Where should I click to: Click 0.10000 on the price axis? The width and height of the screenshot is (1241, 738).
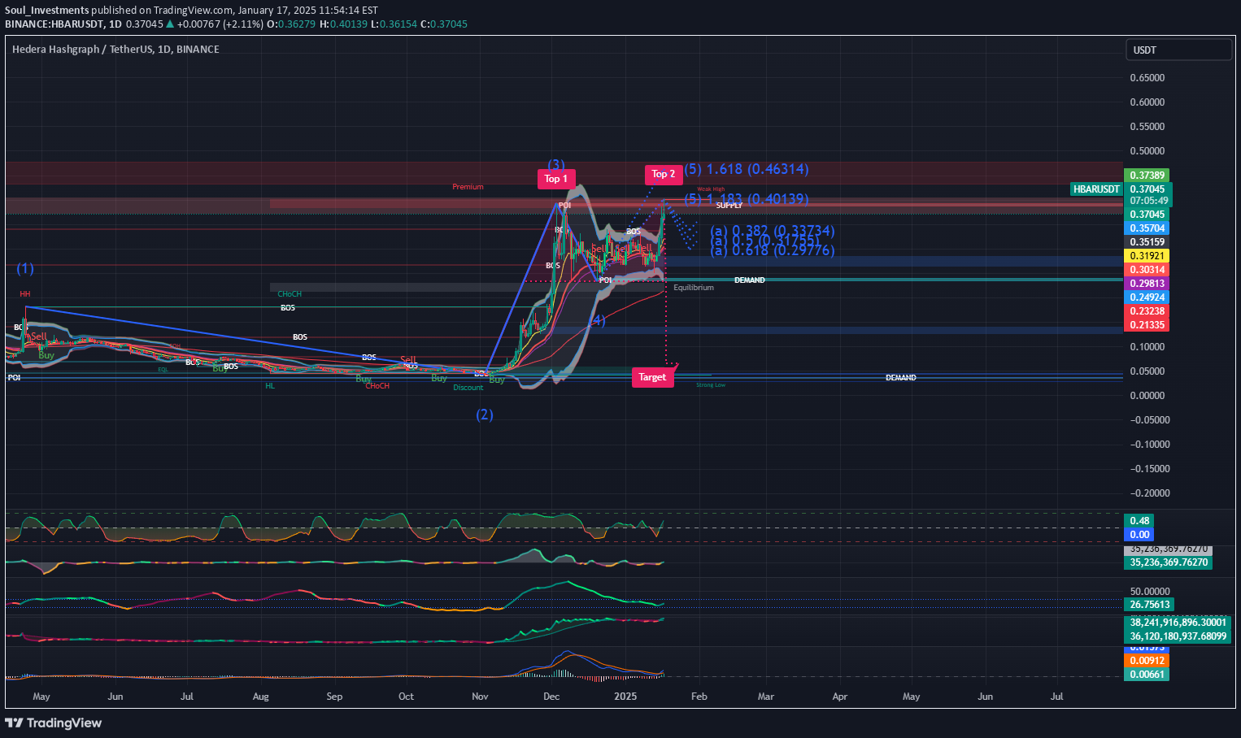coord(1147,347)
